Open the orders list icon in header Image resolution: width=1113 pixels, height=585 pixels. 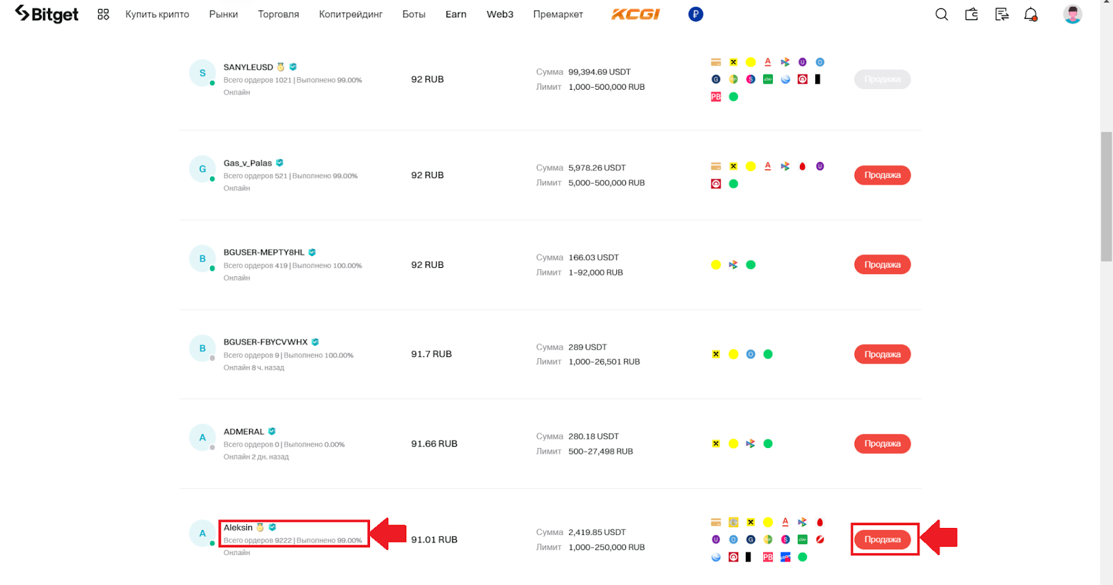click(x=1002, y=14)
